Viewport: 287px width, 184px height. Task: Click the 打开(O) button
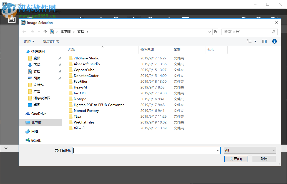pos(236,159)
